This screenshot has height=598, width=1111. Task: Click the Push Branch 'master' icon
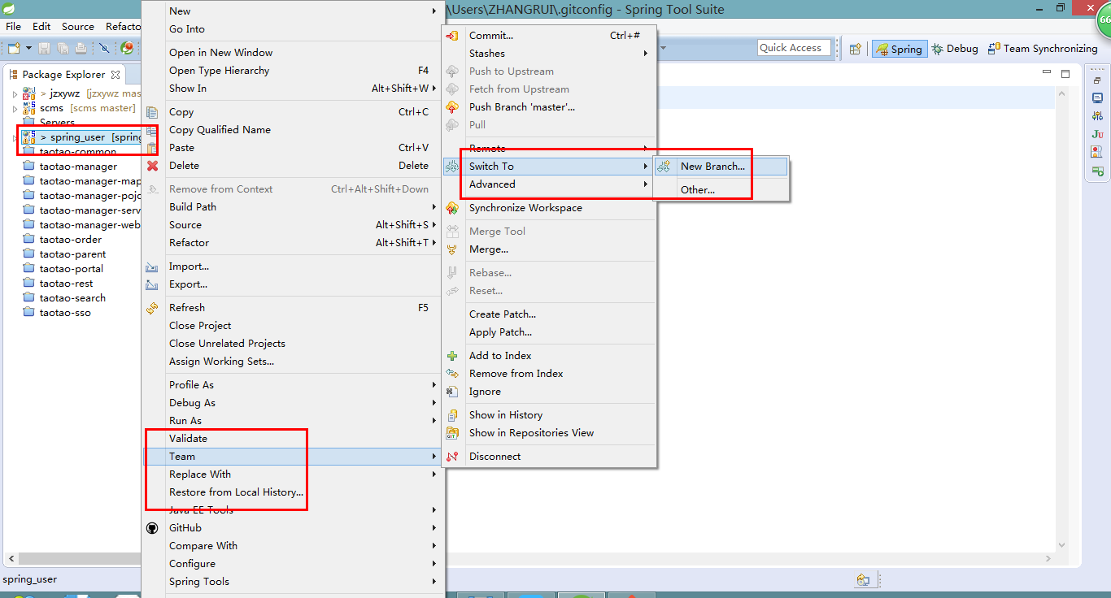coord(453,107)
